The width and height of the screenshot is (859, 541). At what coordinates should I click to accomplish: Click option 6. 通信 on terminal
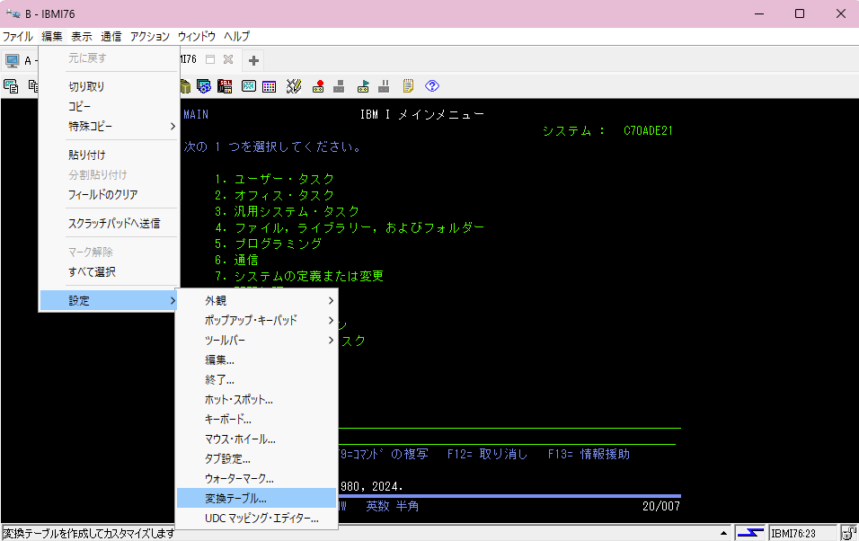236,260
